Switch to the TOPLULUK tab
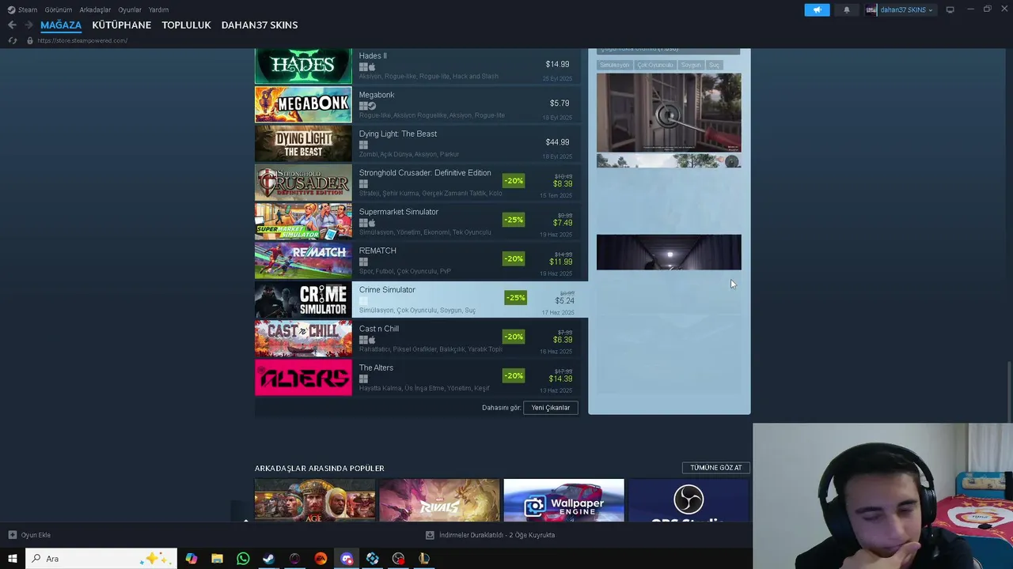This screenshot has height=569, width=1013. pos(186,25)
